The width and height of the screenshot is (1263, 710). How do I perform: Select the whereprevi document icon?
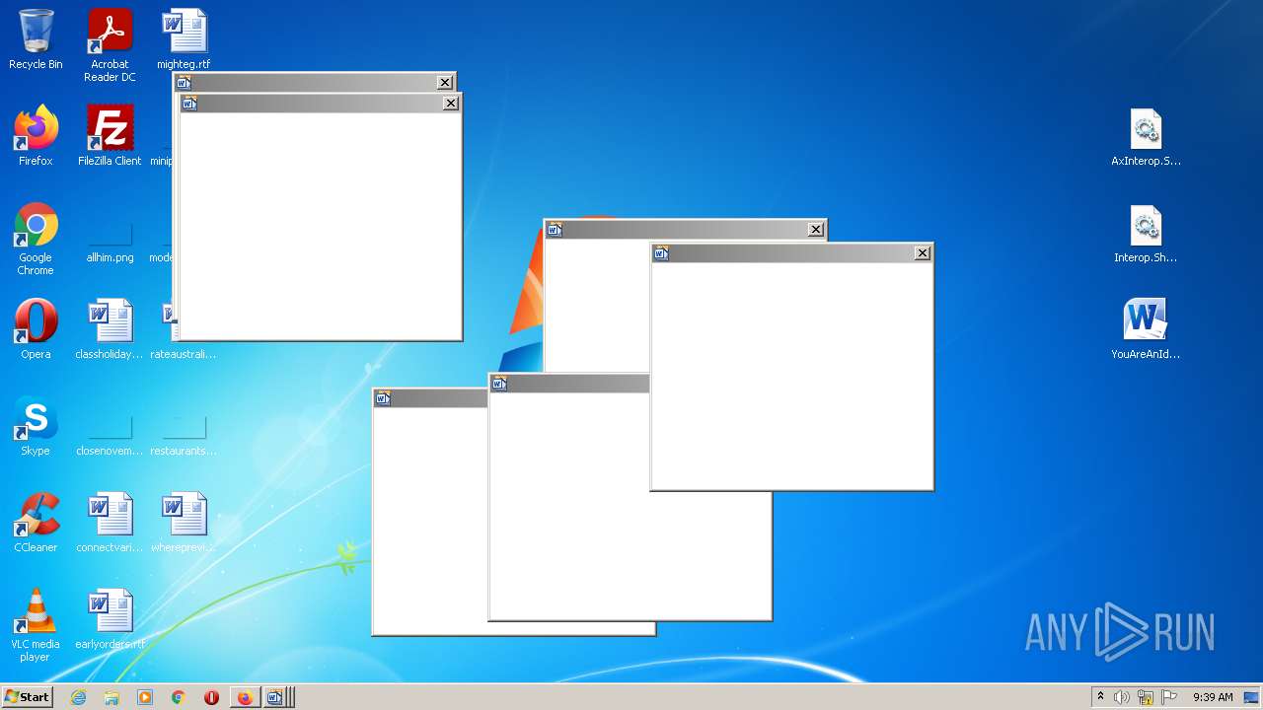pos(184,523)
